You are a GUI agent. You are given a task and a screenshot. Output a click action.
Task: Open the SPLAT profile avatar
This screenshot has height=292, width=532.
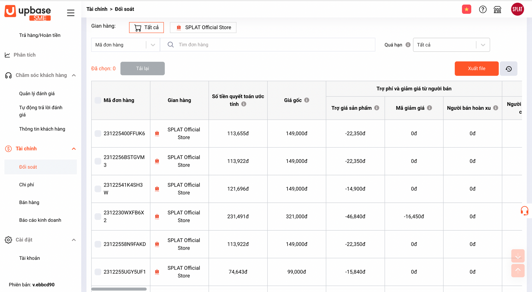(517, 9)
